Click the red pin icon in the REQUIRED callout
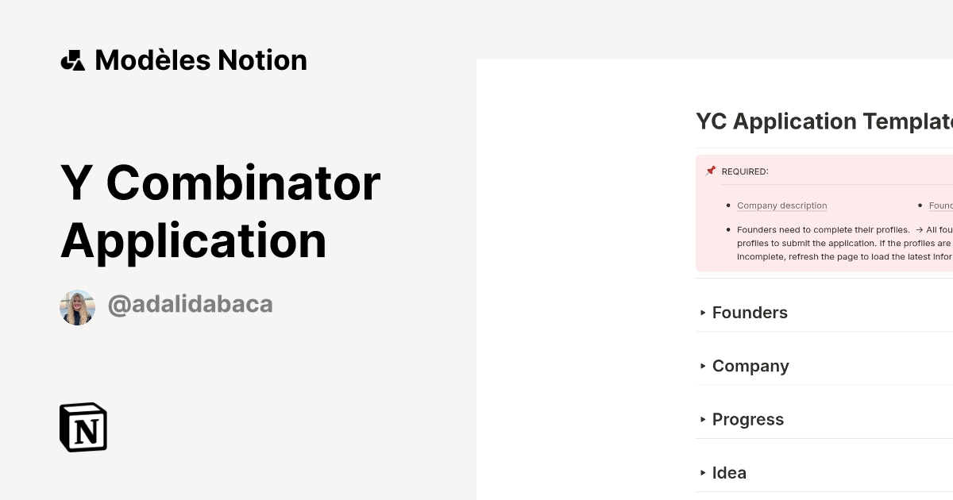The image size is (953, 500). coord(711,170)
